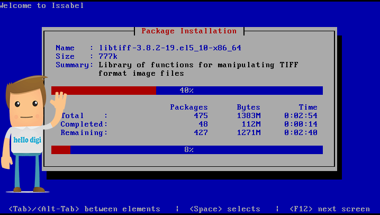The width and height of the screenshot is (380, 215).
Task: Click completed time value 0:00:14
Action: tap(301, 124)
